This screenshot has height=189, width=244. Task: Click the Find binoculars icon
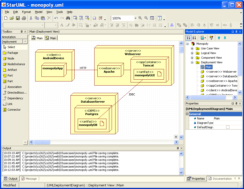tap(68, 18)
